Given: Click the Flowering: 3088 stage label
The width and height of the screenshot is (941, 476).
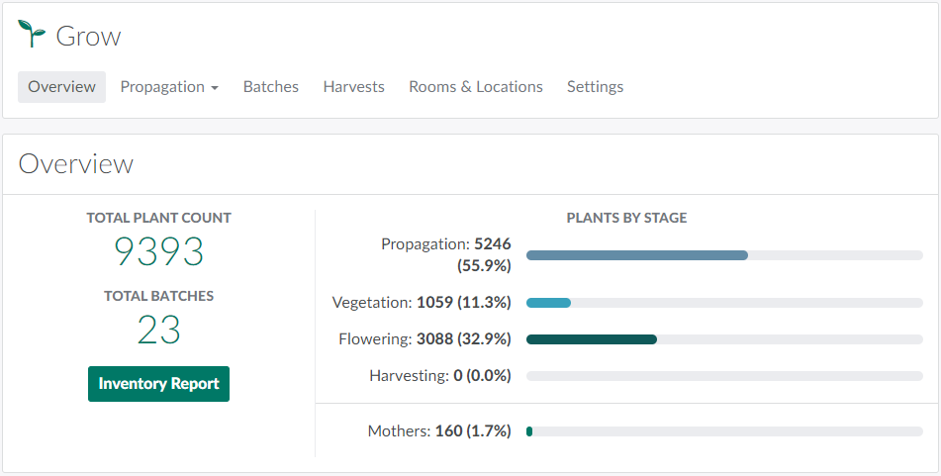Looking at the screenshot, I should (424, 339).
